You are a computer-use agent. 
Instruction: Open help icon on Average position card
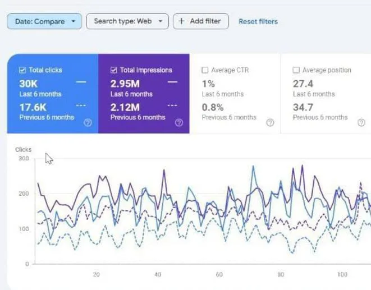tap(361, 122)
